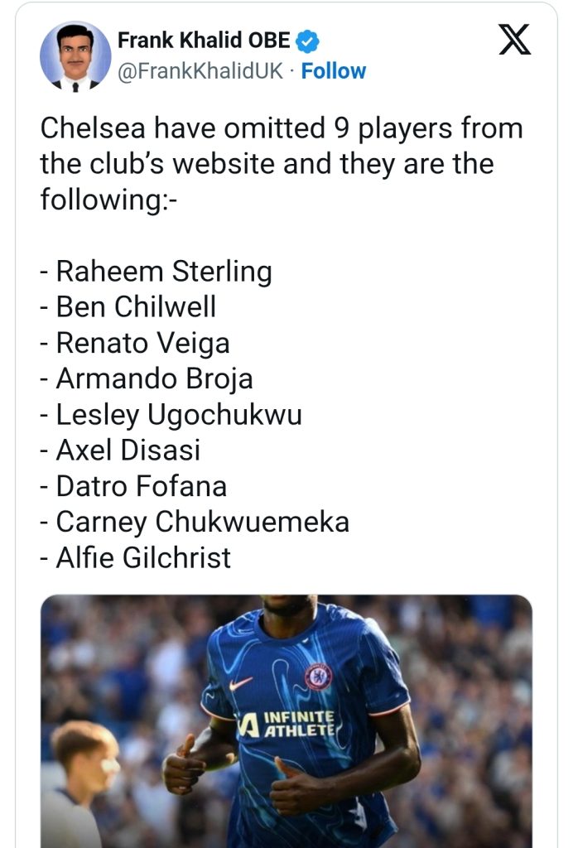This screenshot has width=573, height=848.
Task: Click the X logo
Action: 514,40
